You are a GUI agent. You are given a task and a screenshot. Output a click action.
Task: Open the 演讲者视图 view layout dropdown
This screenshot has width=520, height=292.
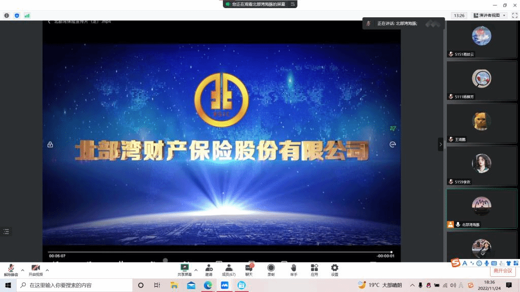[490, 15]
